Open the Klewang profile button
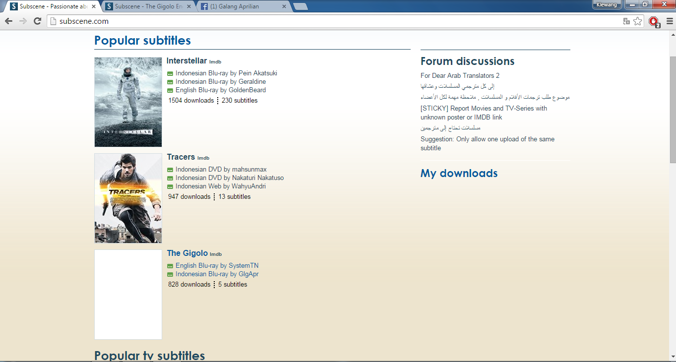Viewport: 676px width, 362px height. [x=607, y=4]
